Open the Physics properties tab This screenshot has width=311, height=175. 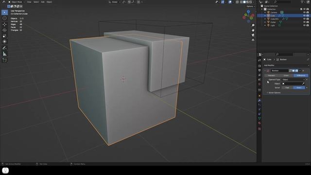[259, 109]
